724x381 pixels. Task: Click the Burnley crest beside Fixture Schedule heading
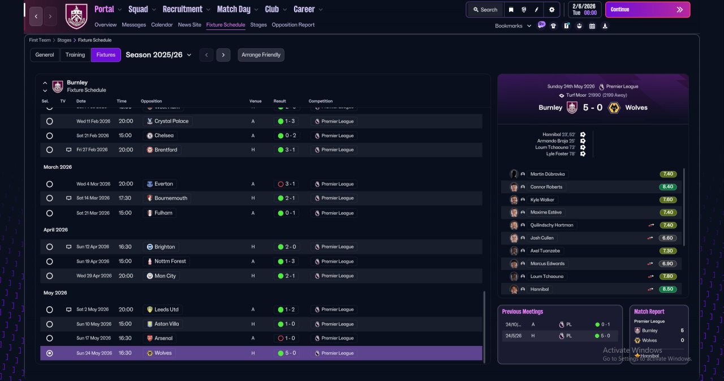(58, 86)
